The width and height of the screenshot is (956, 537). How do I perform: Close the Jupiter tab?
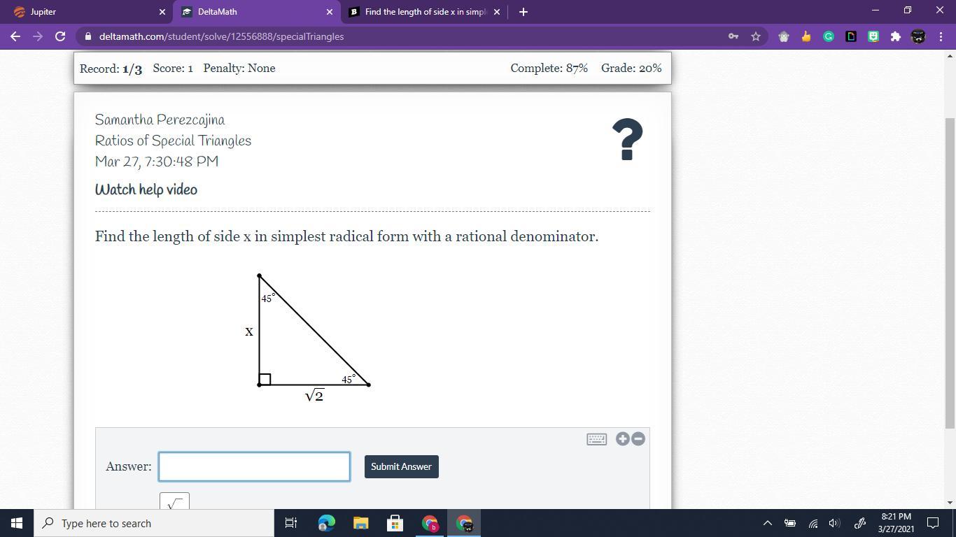[162, 12]
